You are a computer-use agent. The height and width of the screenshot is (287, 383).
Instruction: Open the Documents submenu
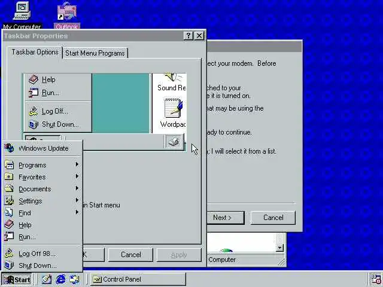click(43, 189)
